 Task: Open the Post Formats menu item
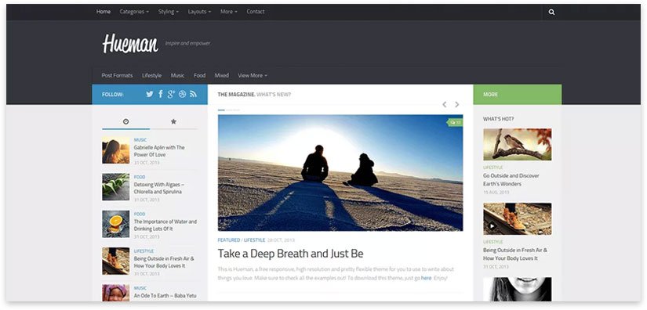tap(117, 75)
